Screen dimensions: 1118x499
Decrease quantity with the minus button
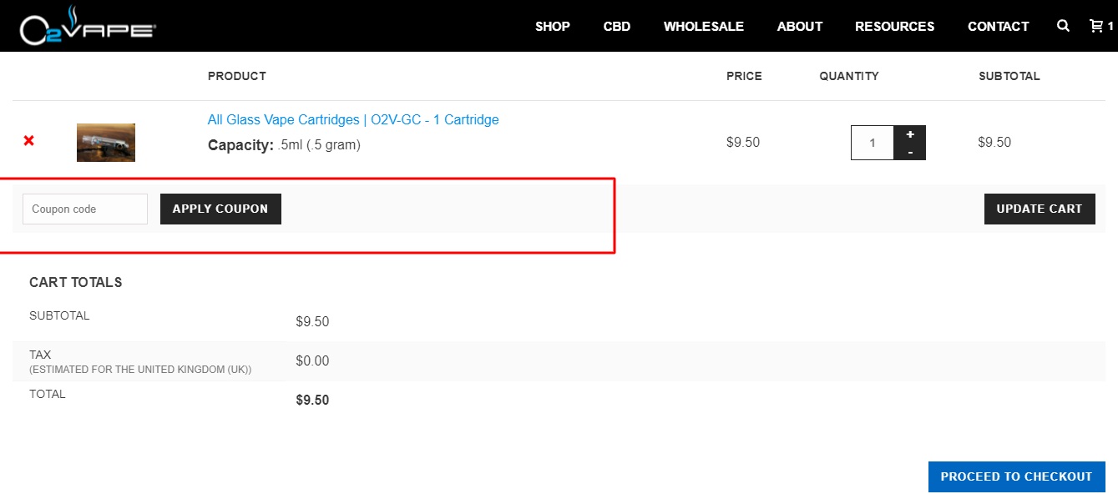click(x=910, y=152)
